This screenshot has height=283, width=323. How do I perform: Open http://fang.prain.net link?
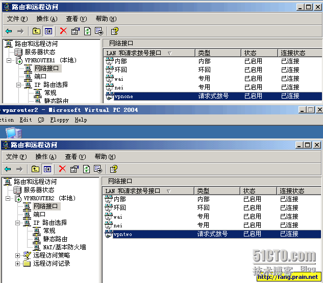(288, 277)
